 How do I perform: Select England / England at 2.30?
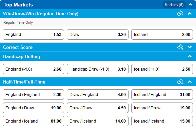pos(33,95)
